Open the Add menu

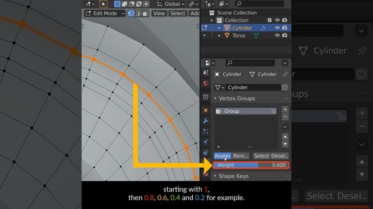click(x=195, y=13)
